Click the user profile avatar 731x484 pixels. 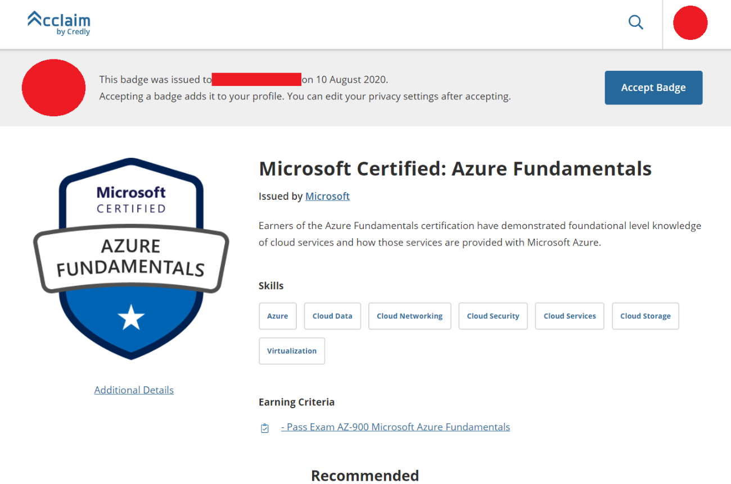(x=690, y=23)
